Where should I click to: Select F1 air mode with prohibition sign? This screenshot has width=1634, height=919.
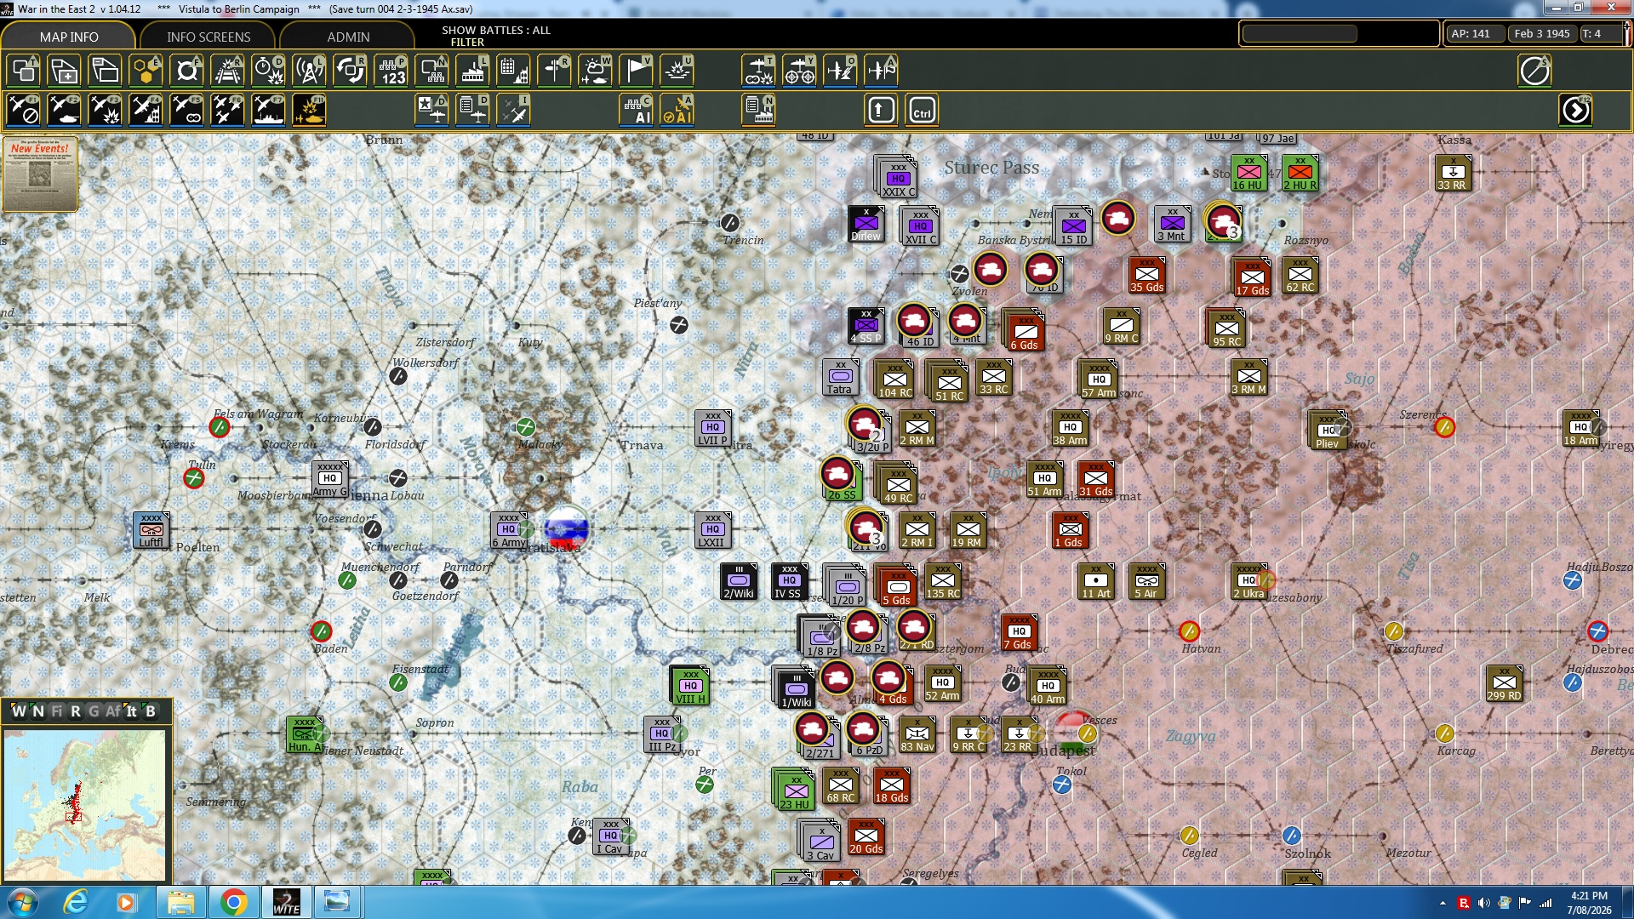[23, 110]
